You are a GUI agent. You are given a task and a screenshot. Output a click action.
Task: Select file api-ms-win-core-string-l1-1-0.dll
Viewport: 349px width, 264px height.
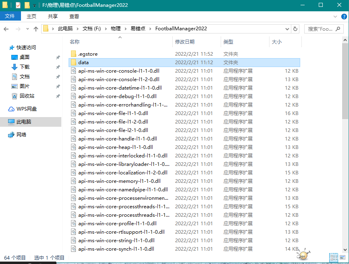coord(184,241)
